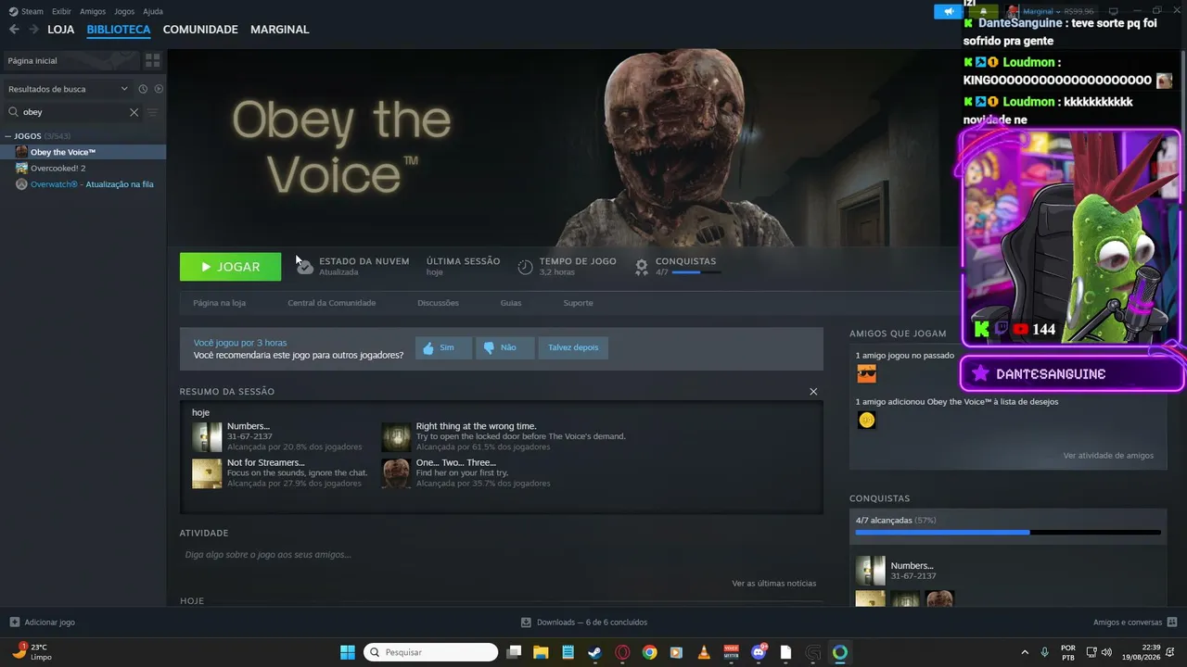Image resolution: width=1187 pixels, height=667 pixels.
Task: Select Overcooked! 2 in the games list
Action: point(57,168)
